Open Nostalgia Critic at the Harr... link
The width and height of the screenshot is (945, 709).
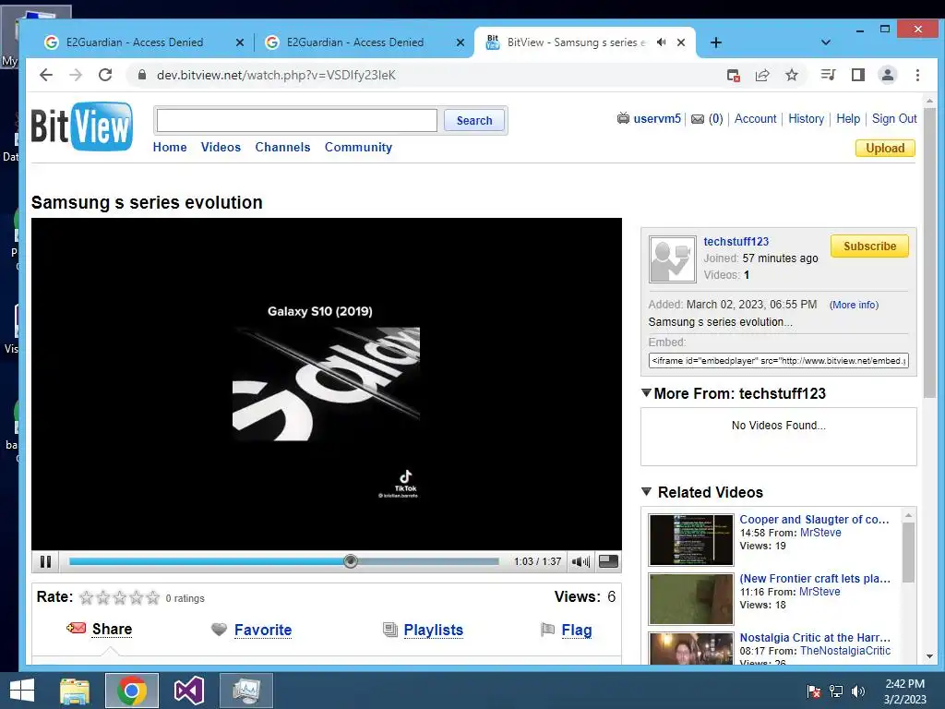point(815,637)
